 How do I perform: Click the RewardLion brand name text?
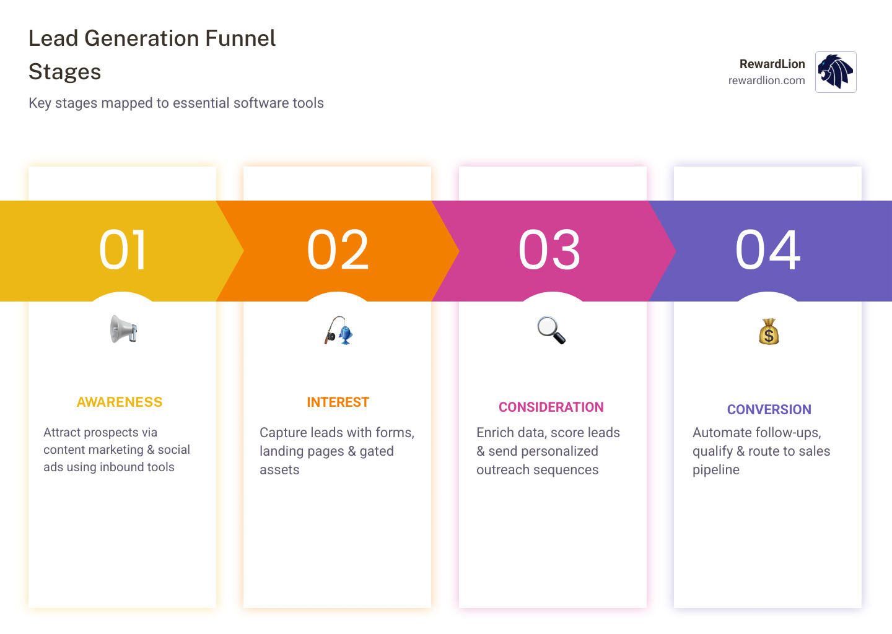click(x=772, y=63)
